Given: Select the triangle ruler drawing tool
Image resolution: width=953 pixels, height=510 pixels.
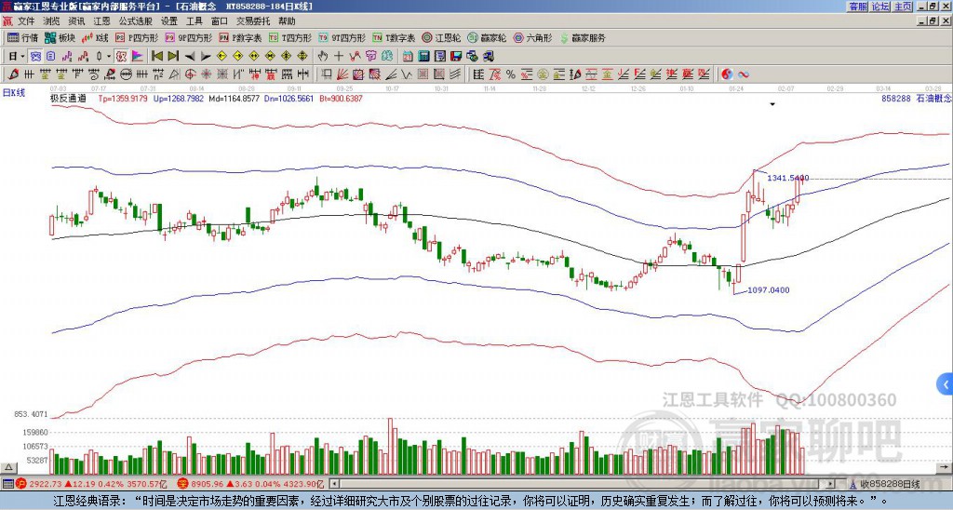Looking at the screenshot, I should [x=174, y=74].
